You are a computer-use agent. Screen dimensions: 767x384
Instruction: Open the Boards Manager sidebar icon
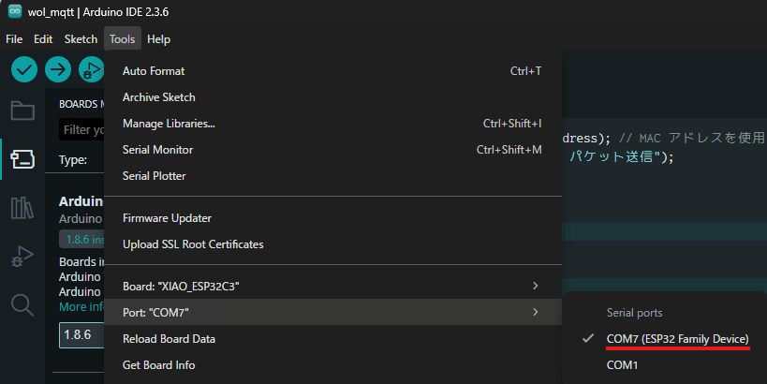click(22, 159)
